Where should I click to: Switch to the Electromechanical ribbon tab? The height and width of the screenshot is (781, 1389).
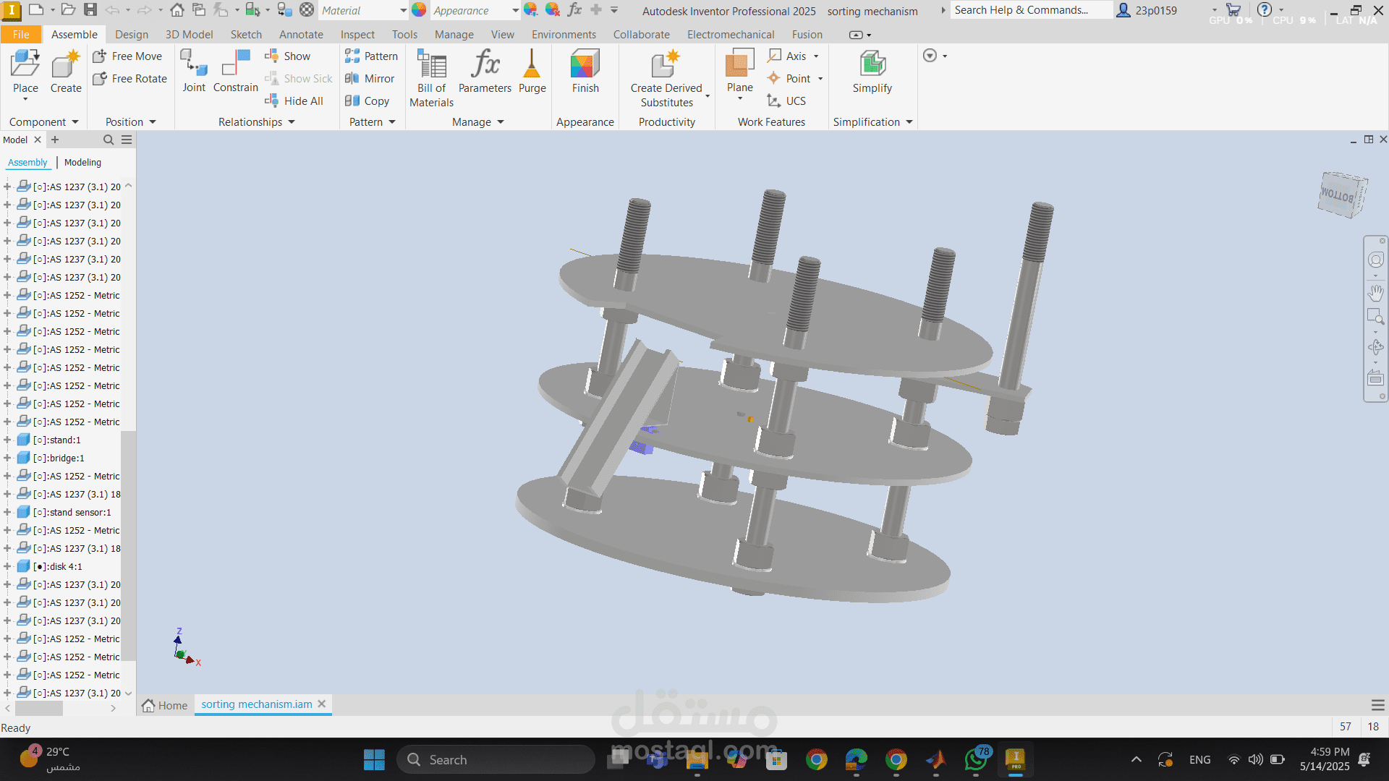point(730,34)
